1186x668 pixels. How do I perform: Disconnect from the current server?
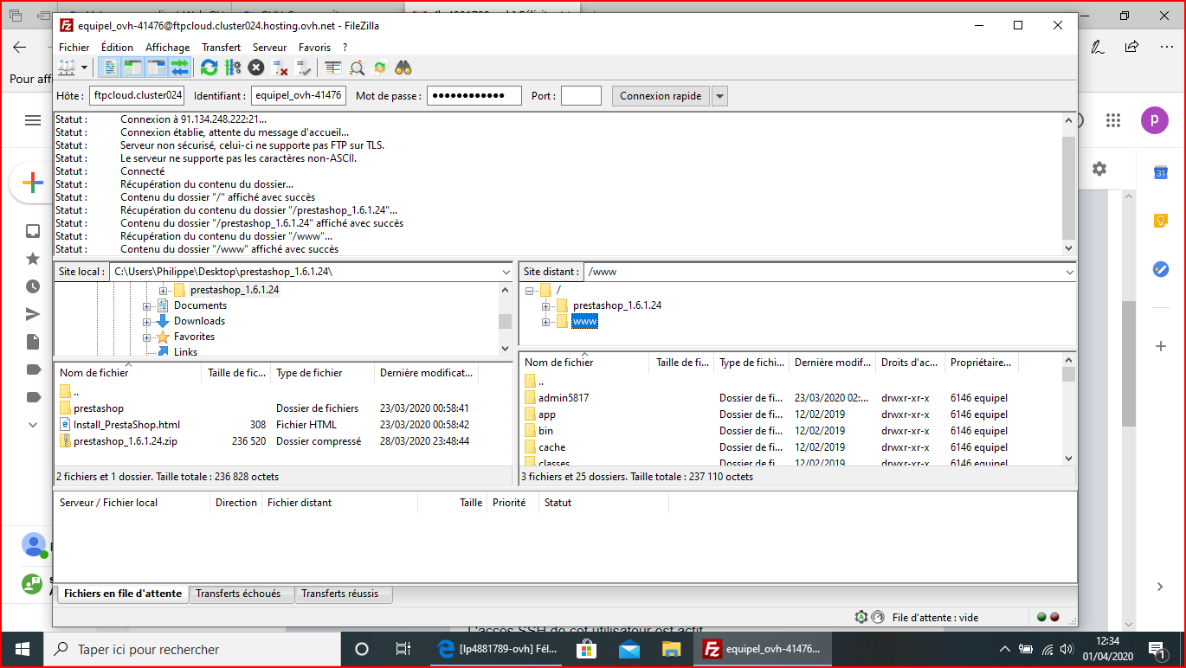point(280,67)
